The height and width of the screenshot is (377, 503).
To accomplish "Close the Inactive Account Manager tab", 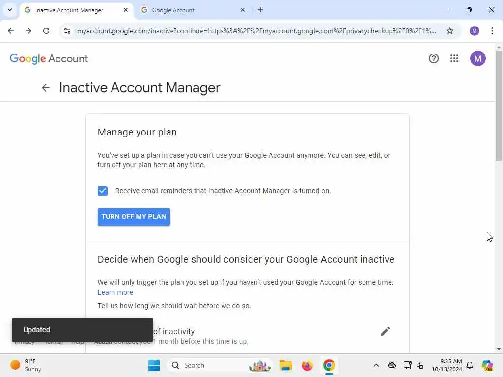I will pyautogui.click(x=126, y=10).
